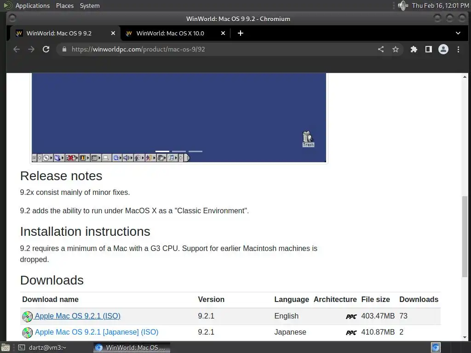Click the Japanese language cell
Image resolution: width=471 pixels, height=353 pixels.
tap(290, 332)
